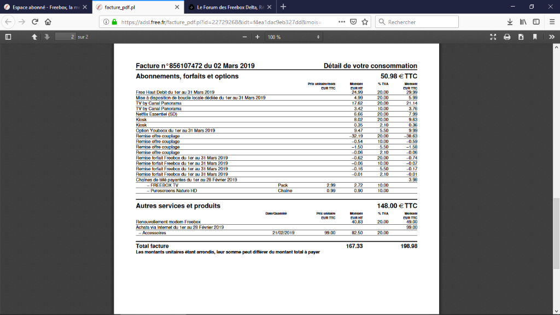
Task: Print the PDF invoice
Action: (x=507, y=37)
